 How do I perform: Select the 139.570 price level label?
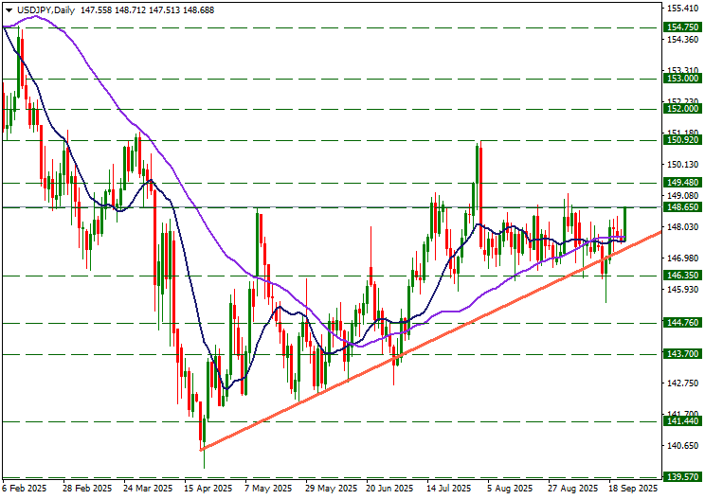pos(682,476)
